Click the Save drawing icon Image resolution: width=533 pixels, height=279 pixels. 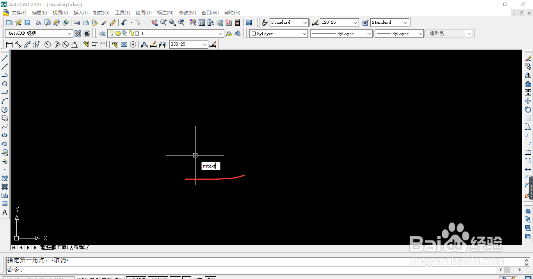click(x=27, y=23)
